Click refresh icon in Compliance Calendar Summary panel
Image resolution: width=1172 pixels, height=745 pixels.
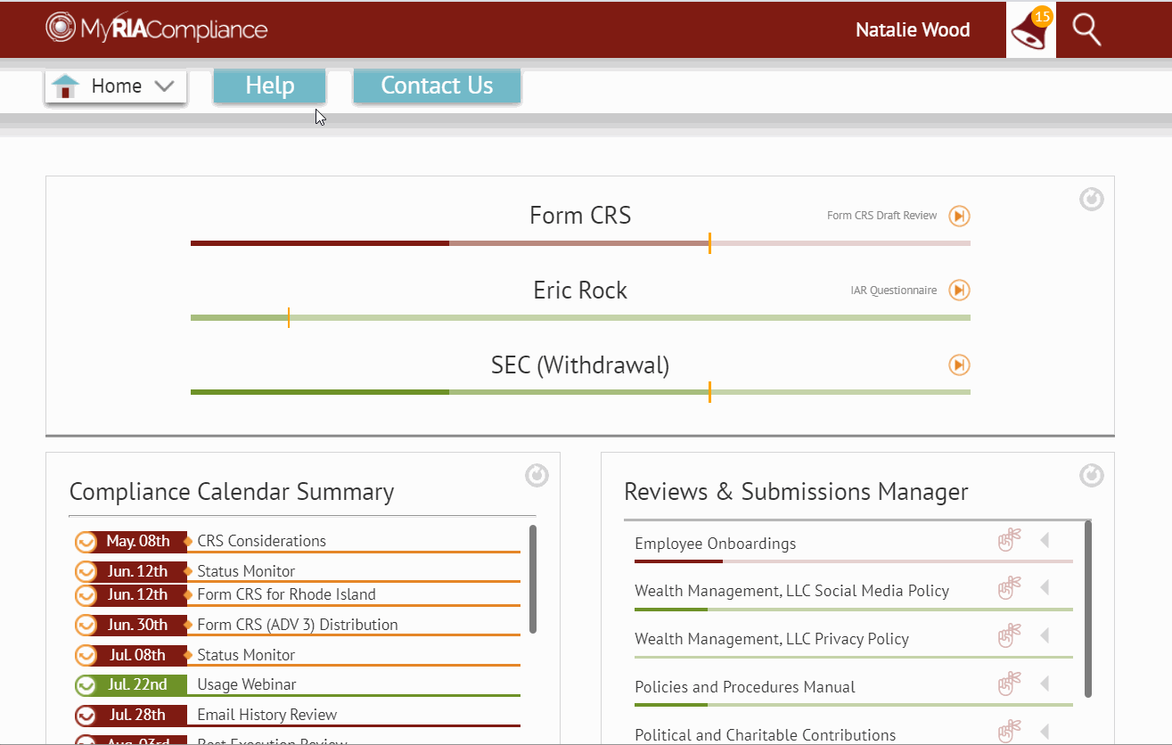click(x=537, y=476)
